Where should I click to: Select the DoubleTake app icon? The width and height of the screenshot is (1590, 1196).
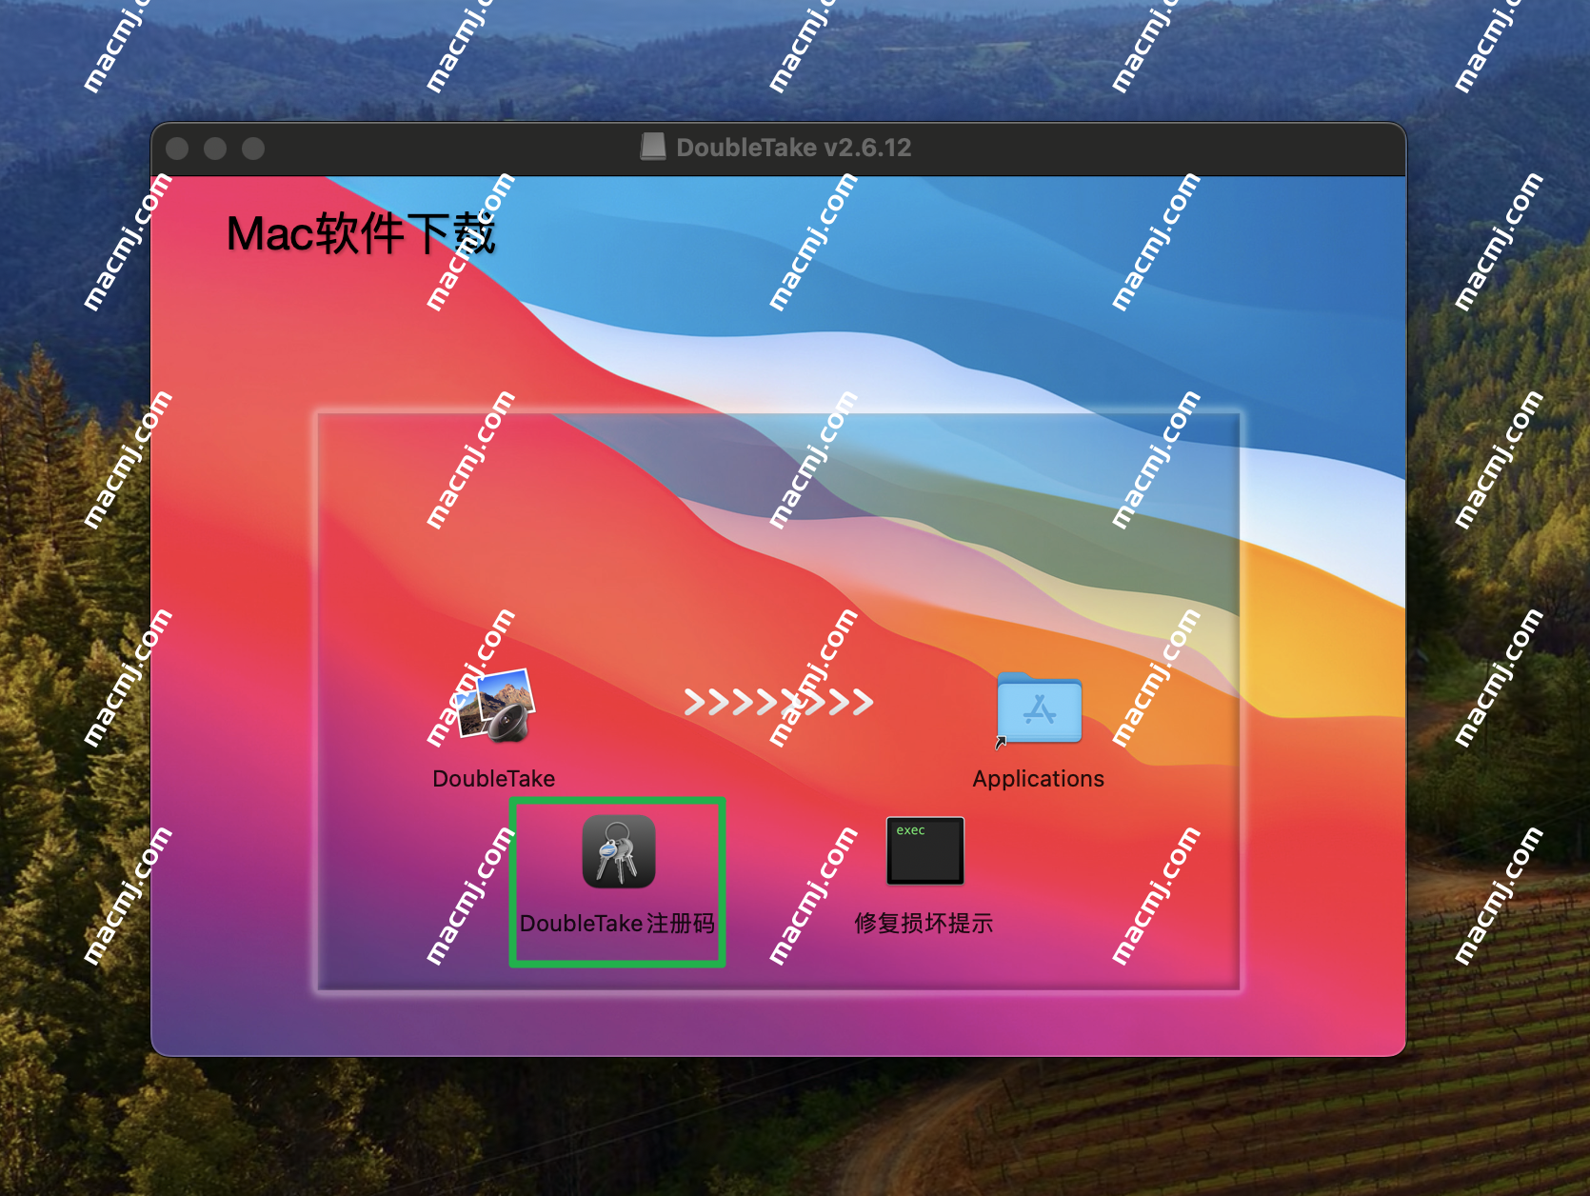click(495, 706)
